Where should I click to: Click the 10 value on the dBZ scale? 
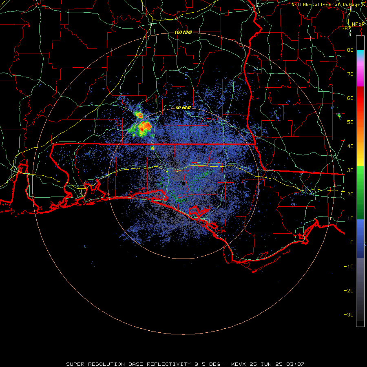tap(350, 219)
